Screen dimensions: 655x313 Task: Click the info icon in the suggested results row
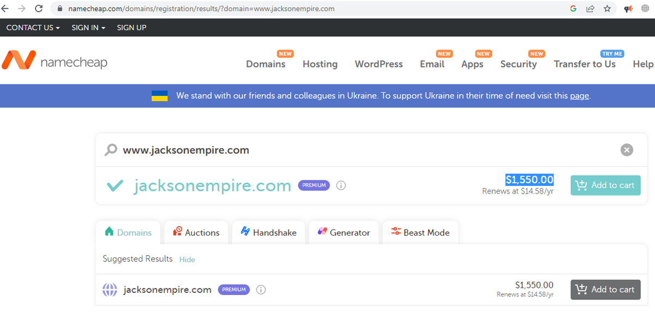[x=261, y=290]
